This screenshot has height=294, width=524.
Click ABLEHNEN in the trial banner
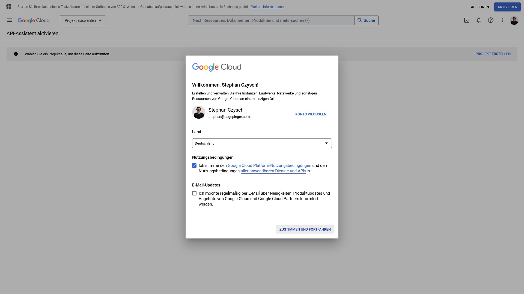480,7
